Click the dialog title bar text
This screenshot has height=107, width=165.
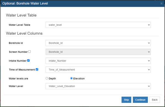(25, 4)
